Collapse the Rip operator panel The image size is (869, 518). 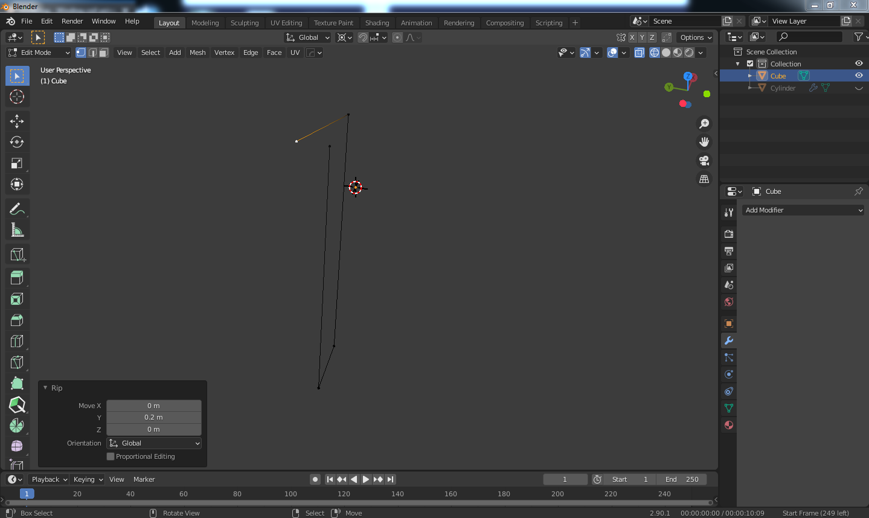(x=45, y=388)
